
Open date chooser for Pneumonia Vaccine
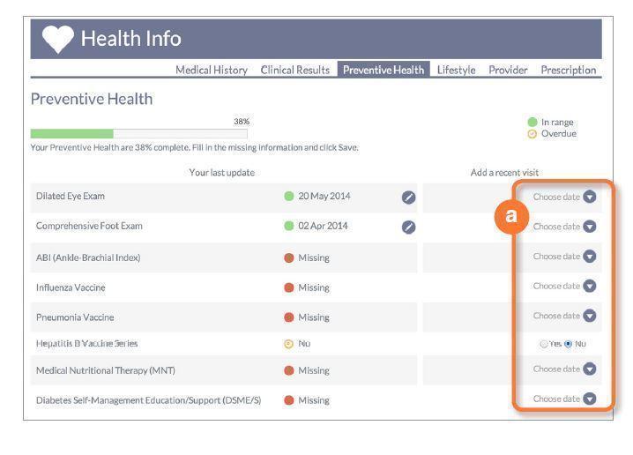click(x=589, y=316)
